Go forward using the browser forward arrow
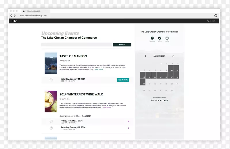The height and width of the screenshot is (149, 230). (15, 15)
